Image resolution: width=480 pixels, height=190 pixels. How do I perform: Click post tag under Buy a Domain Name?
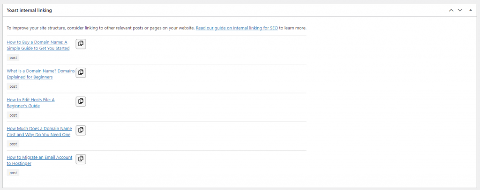(x=13, y=57)
